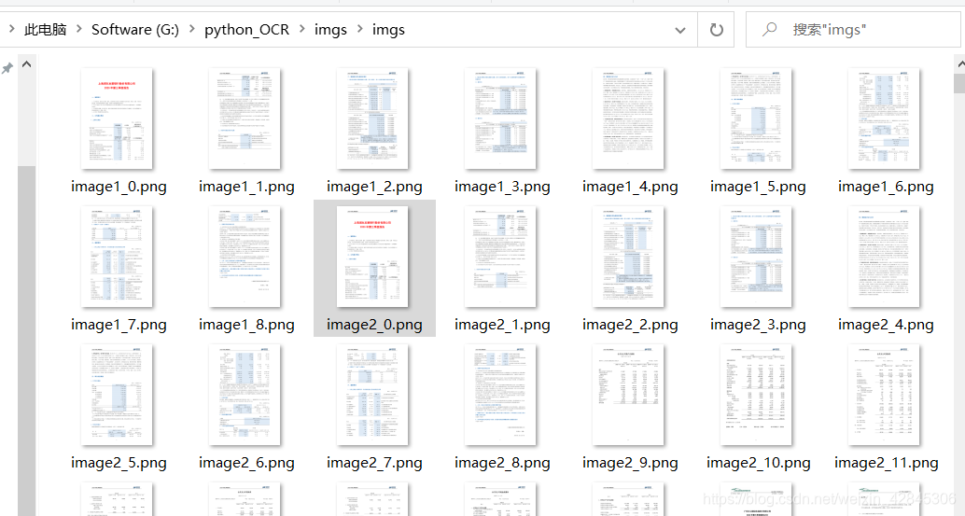Select image2_8.png thumbnail

pyautogui.click(x=500, y=395)
